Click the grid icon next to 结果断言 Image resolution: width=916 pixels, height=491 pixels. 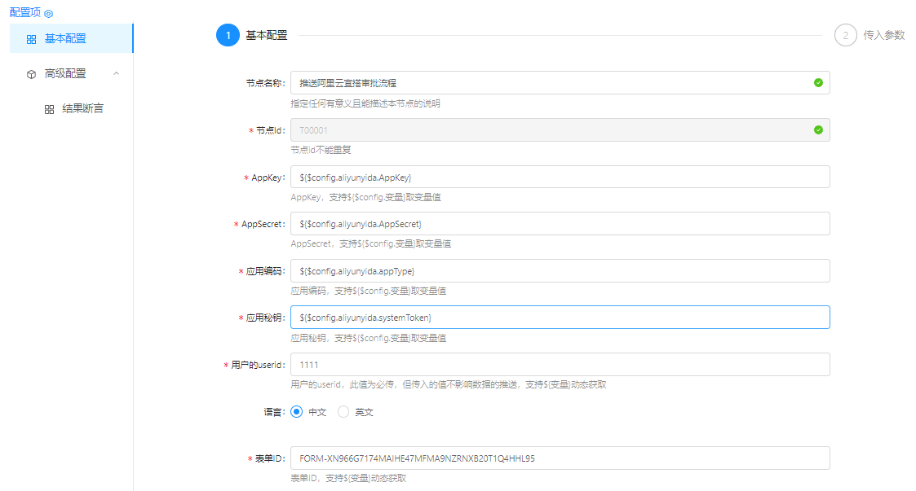pyautogui.click(x=49, y=109)
